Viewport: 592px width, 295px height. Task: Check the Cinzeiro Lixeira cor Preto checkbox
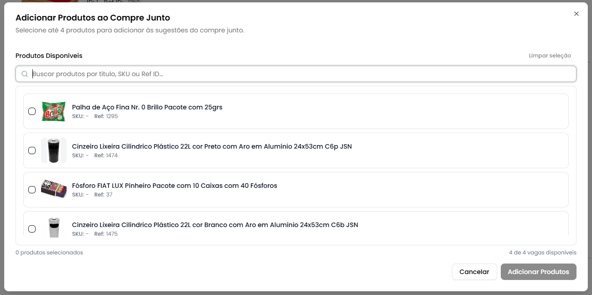[32, 150]
